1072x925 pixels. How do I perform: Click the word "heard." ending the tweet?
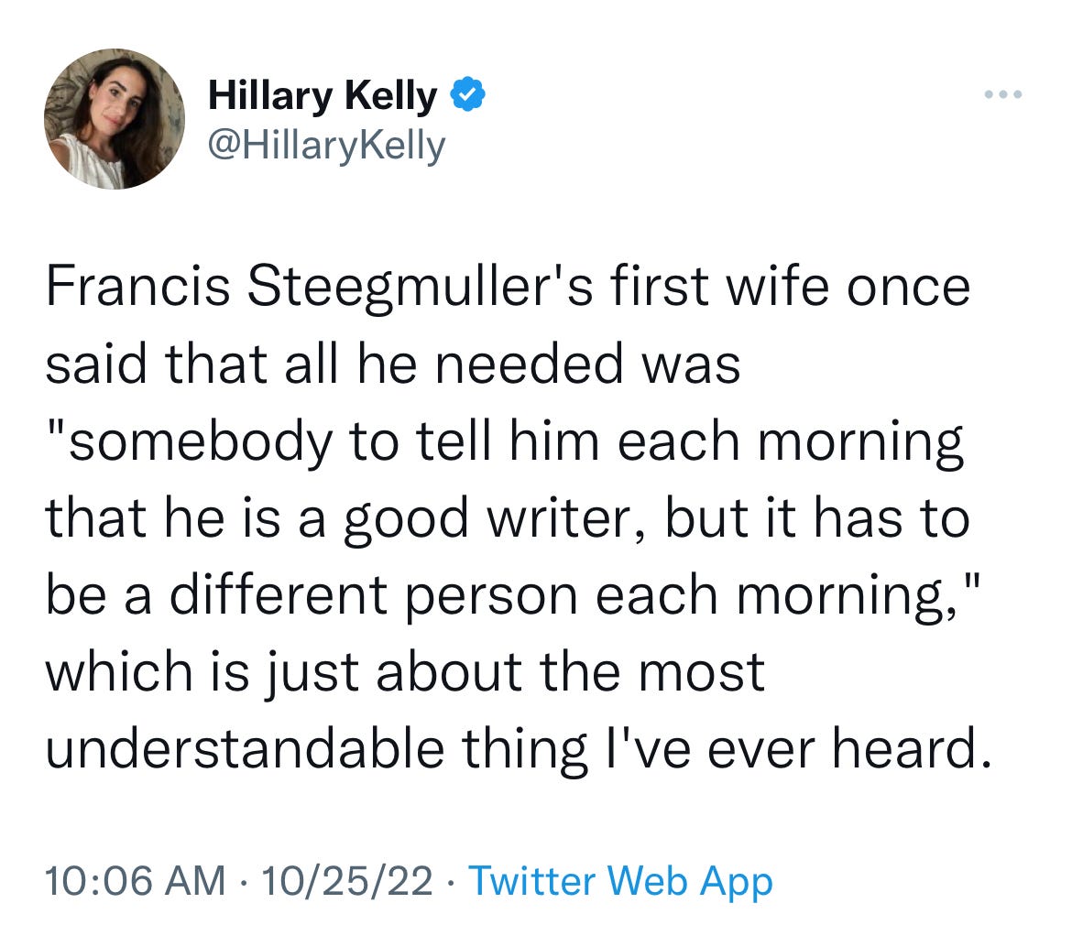pos(912,749)
